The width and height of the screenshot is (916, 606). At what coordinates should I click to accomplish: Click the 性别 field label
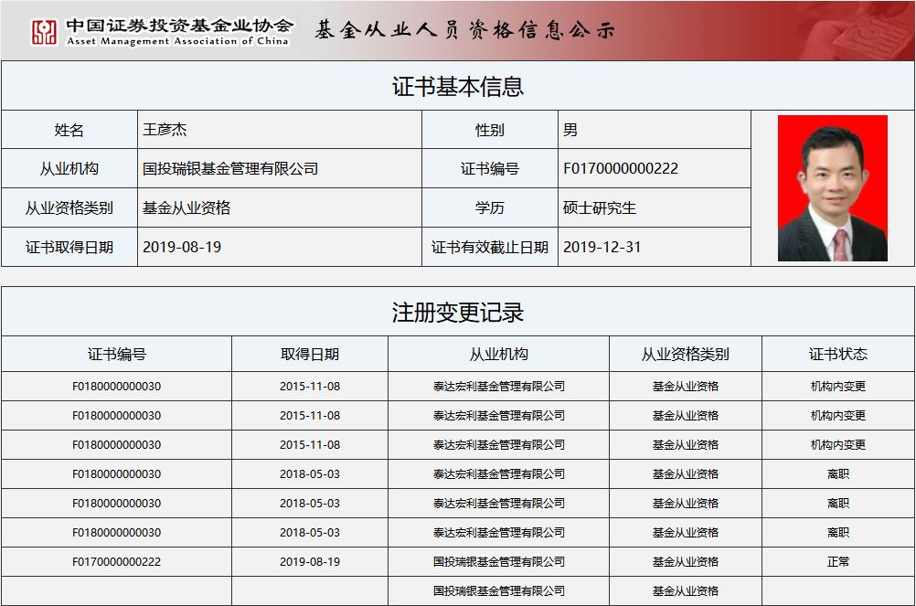(490, 130)
